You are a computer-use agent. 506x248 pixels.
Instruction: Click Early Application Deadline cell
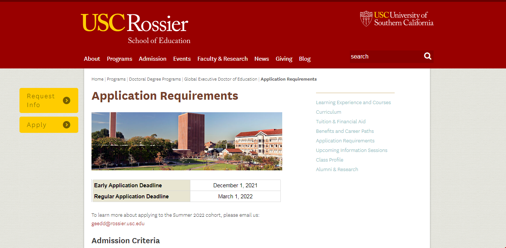141,185
